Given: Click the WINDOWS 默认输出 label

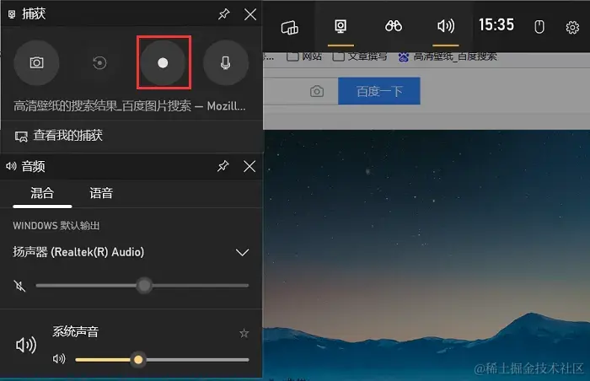Looking at the screenshot, I should (56, 226).
